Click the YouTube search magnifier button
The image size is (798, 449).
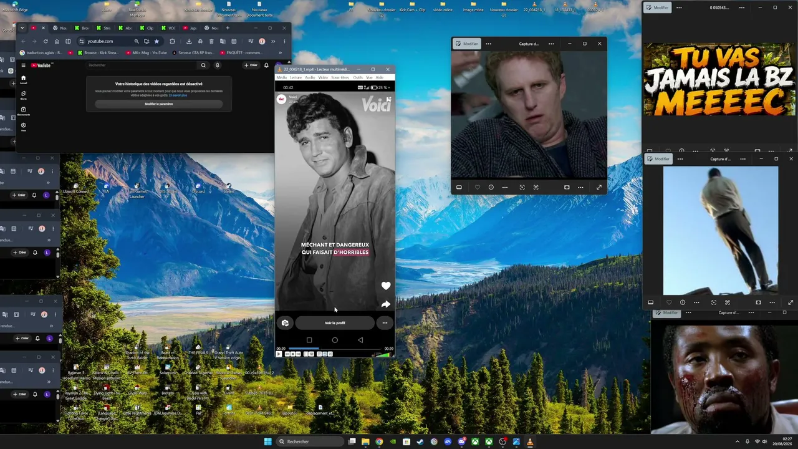point(203,65)
